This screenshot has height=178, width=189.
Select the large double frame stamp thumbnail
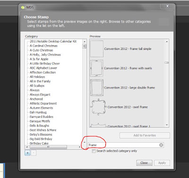coord(97,88)
